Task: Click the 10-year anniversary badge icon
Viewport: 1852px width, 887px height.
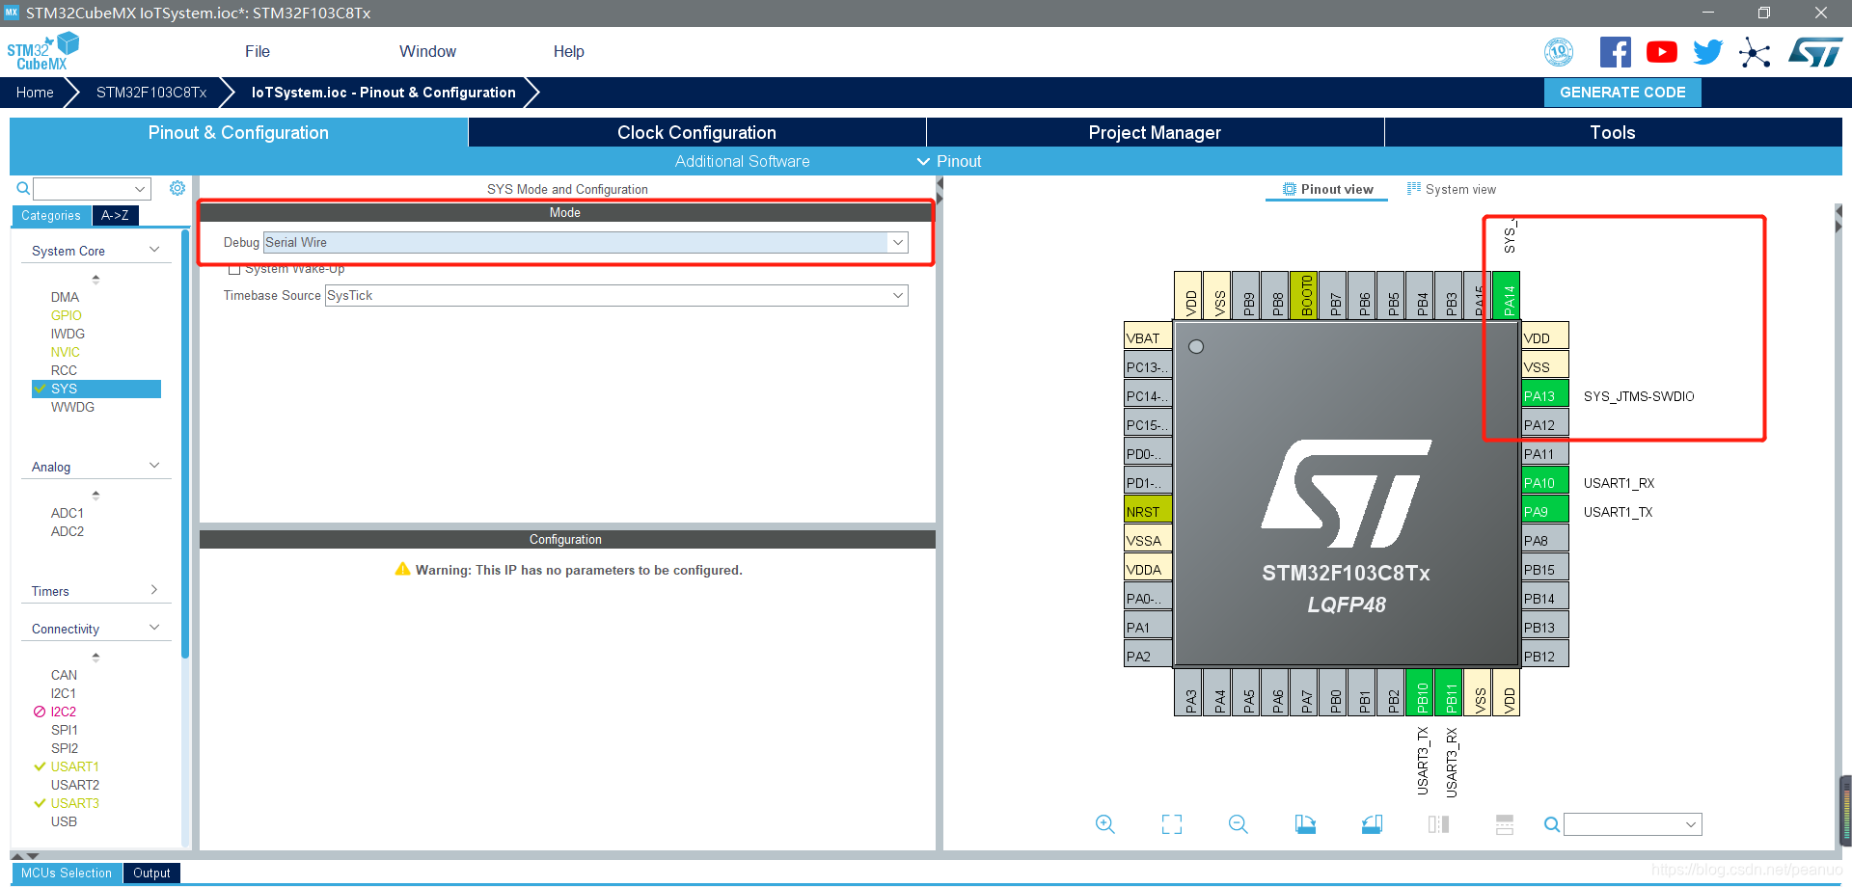Action: pyautogui.click(x=1559, y=52)
